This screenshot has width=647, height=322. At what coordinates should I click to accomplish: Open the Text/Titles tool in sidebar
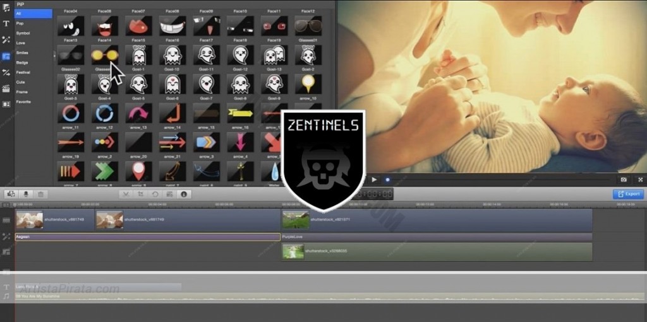point(6,23)
